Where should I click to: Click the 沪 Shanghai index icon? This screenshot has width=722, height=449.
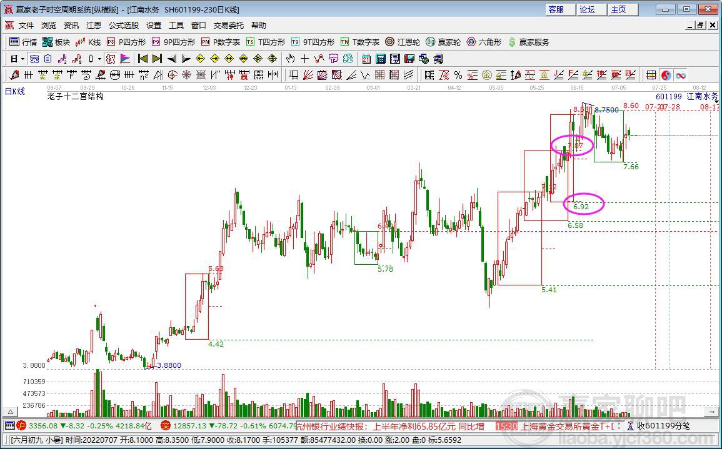tap(22, 426)
